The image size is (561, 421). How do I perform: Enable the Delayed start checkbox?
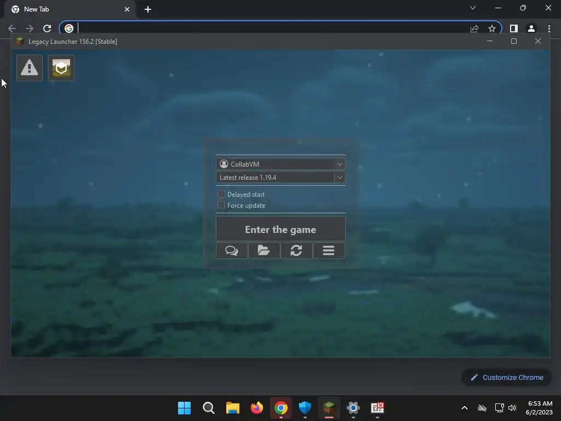pyautogui.click(x=221, y=194)
